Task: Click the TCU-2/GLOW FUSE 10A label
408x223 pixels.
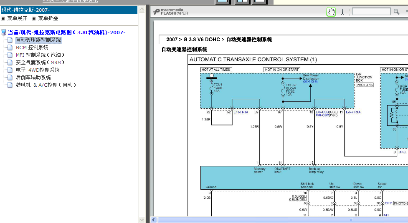Action: tap(291, 90)
